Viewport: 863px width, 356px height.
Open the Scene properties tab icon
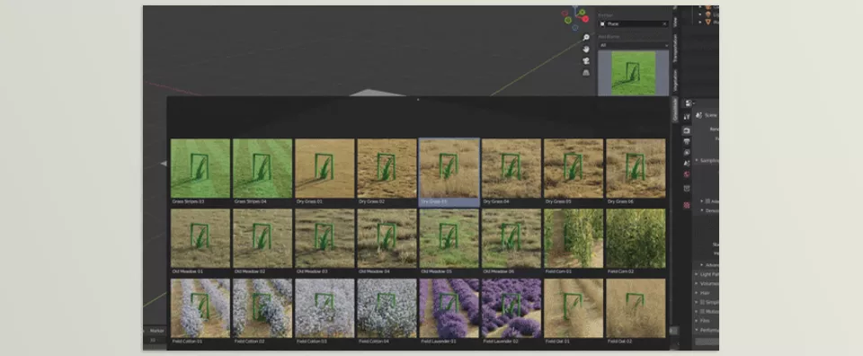pyautogui.click(x=686, y=164)
